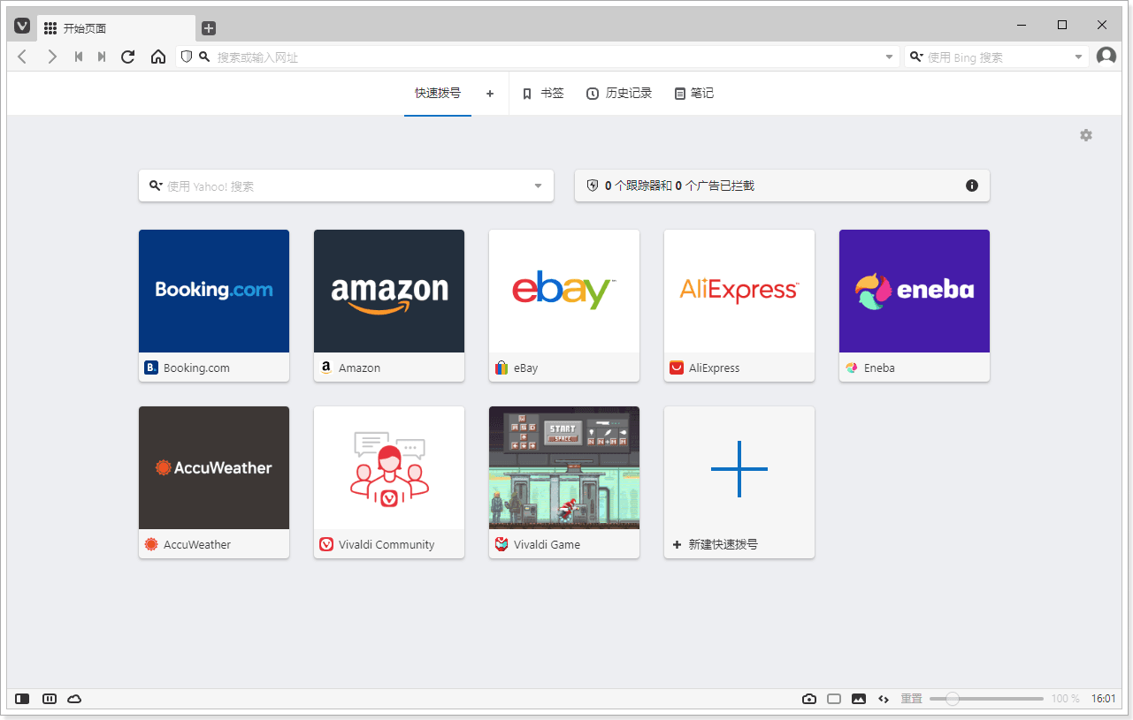
Task: Open the user profile avatar
Action: [x=1106, y=57]
